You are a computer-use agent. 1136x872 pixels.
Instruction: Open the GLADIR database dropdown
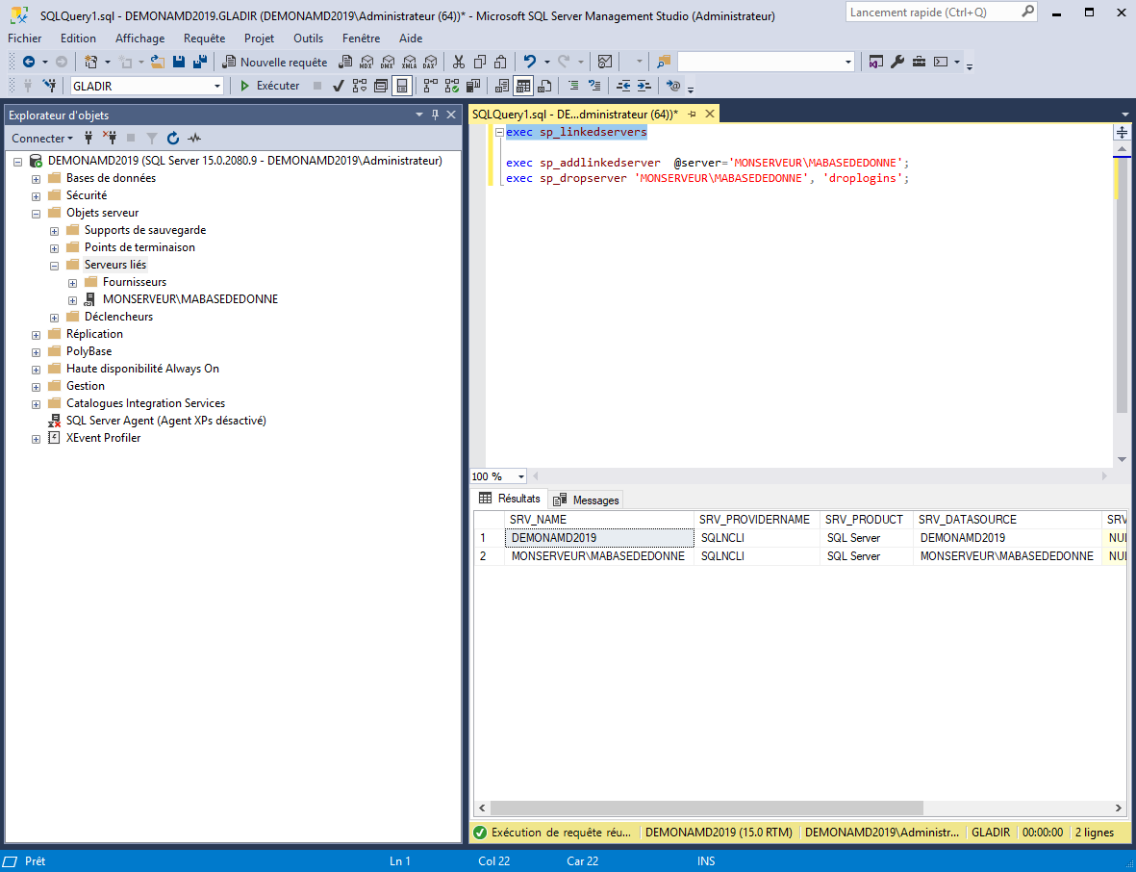(216, 86)
